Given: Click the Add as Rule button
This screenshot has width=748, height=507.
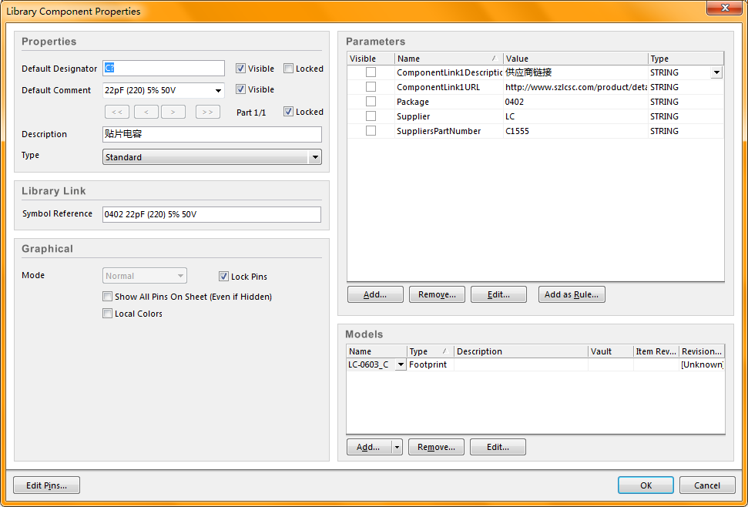Looking at the screenshot, I should tap(572, 294).
